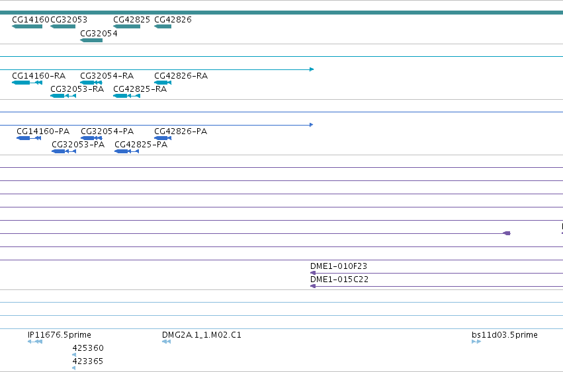The width and height of the screenshot is (563, 372).
Task: Click the DMG2A.1_1.M02.C1 feature arrows
Action: pyautogui.click(x=166, y=342)
